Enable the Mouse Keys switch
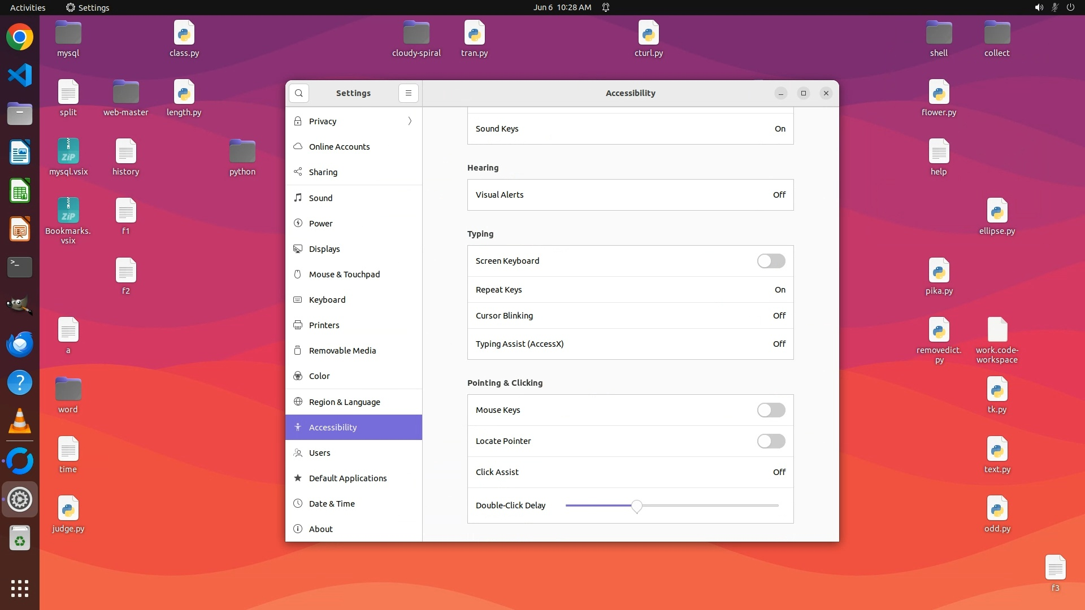This screenshot has width=1085, height=610. click(x=771, y=410)
